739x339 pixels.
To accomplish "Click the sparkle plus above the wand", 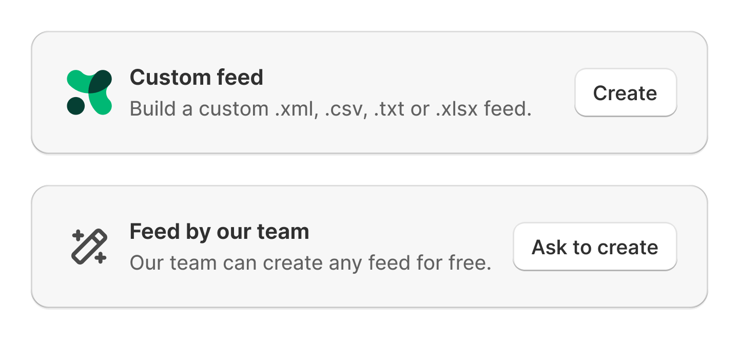I will tap(78, 236).
